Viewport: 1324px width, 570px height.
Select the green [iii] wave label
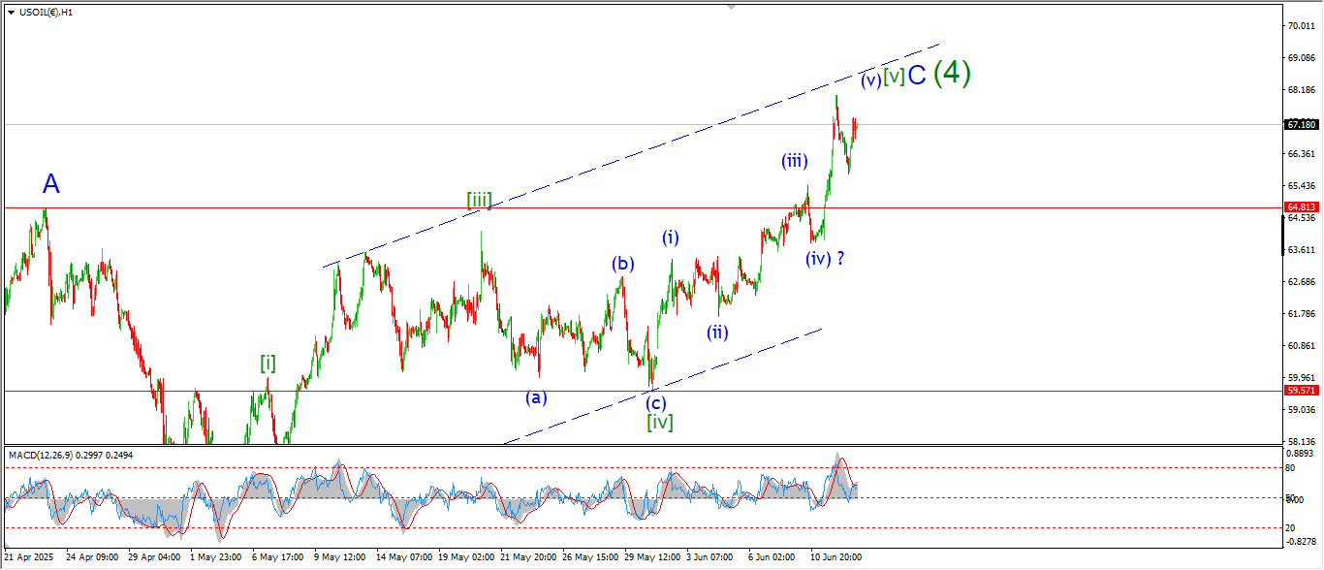[x=479, y=201]
